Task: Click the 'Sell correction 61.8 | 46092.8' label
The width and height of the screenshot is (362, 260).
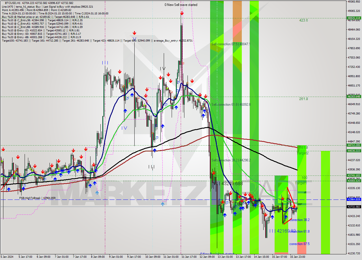Action: (x=231, y=105)
